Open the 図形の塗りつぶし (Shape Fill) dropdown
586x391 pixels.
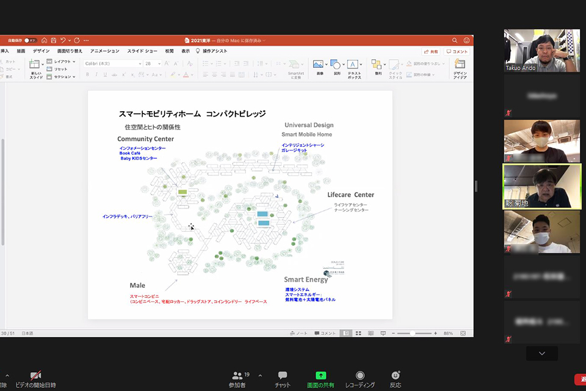(425, 64)
